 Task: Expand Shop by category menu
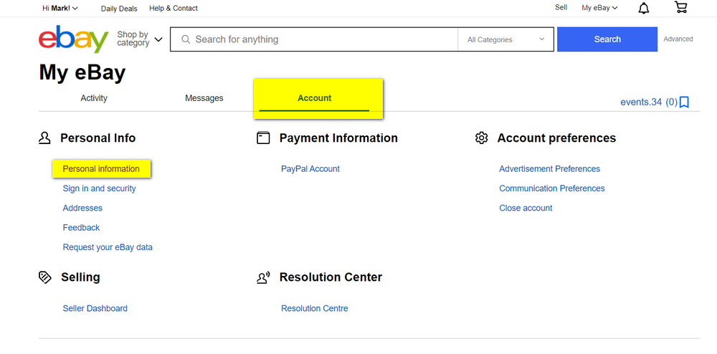click(140, 39)
